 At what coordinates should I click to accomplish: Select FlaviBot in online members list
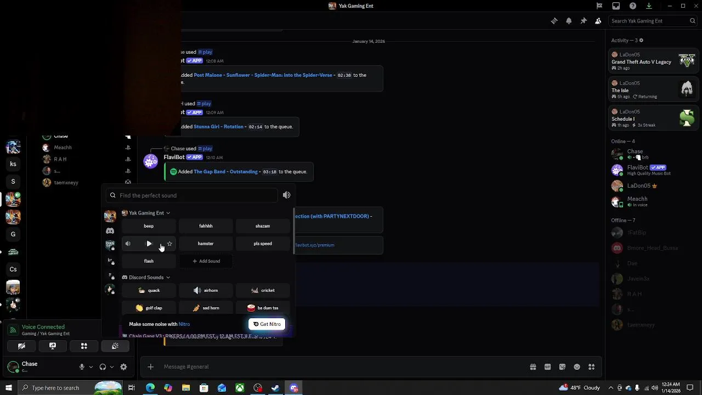pyautogui.click(x=653, y=170)
